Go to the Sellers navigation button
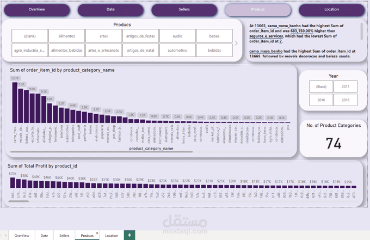This screenshot has width=370, height=240. [x=184, y=10]
